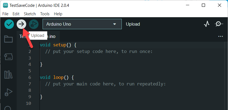Open the Tools menu
228x110 pixels.
(x=45, y=14)
